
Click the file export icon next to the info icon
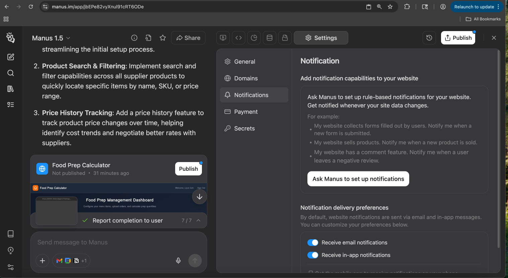pyautogui.click(x=148, y=38)
